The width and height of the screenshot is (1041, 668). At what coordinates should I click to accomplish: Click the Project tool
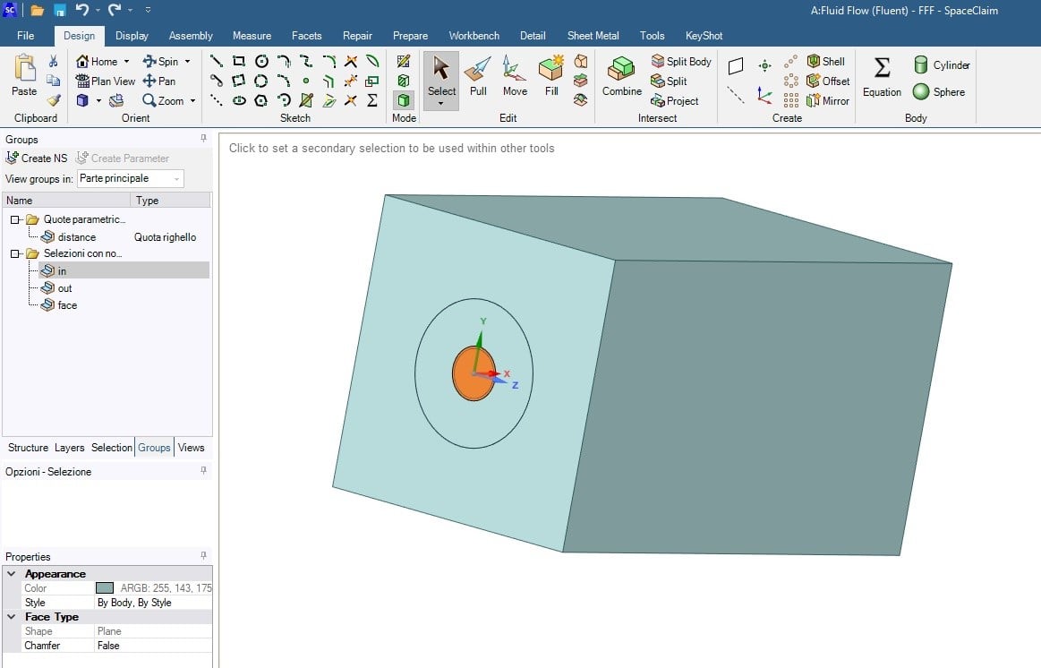point(675,101)
